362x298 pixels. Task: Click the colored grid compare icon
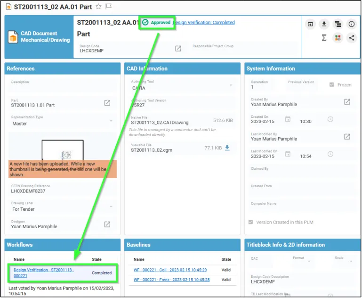coord(338,38)
